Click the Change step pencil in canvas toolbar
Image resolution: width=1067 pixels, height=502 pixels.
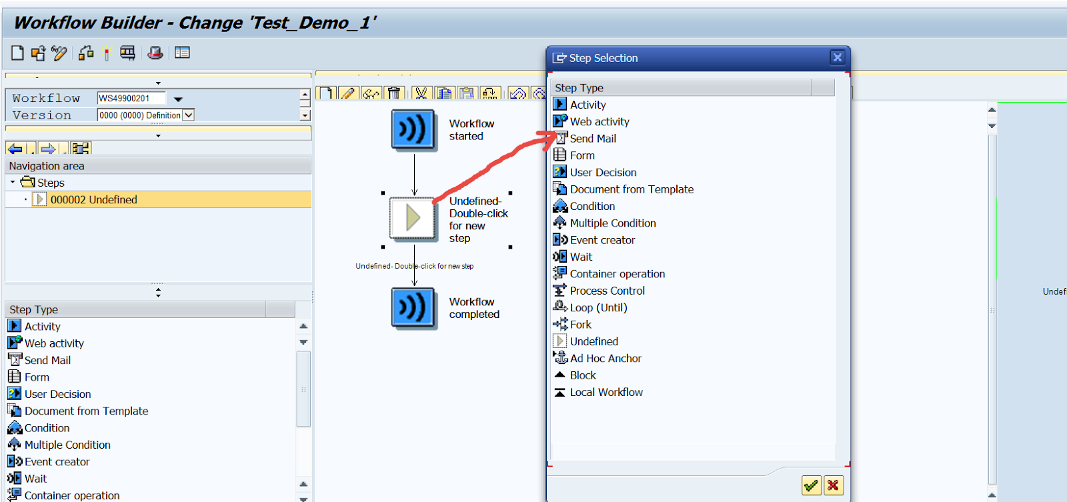coord(348,93)
